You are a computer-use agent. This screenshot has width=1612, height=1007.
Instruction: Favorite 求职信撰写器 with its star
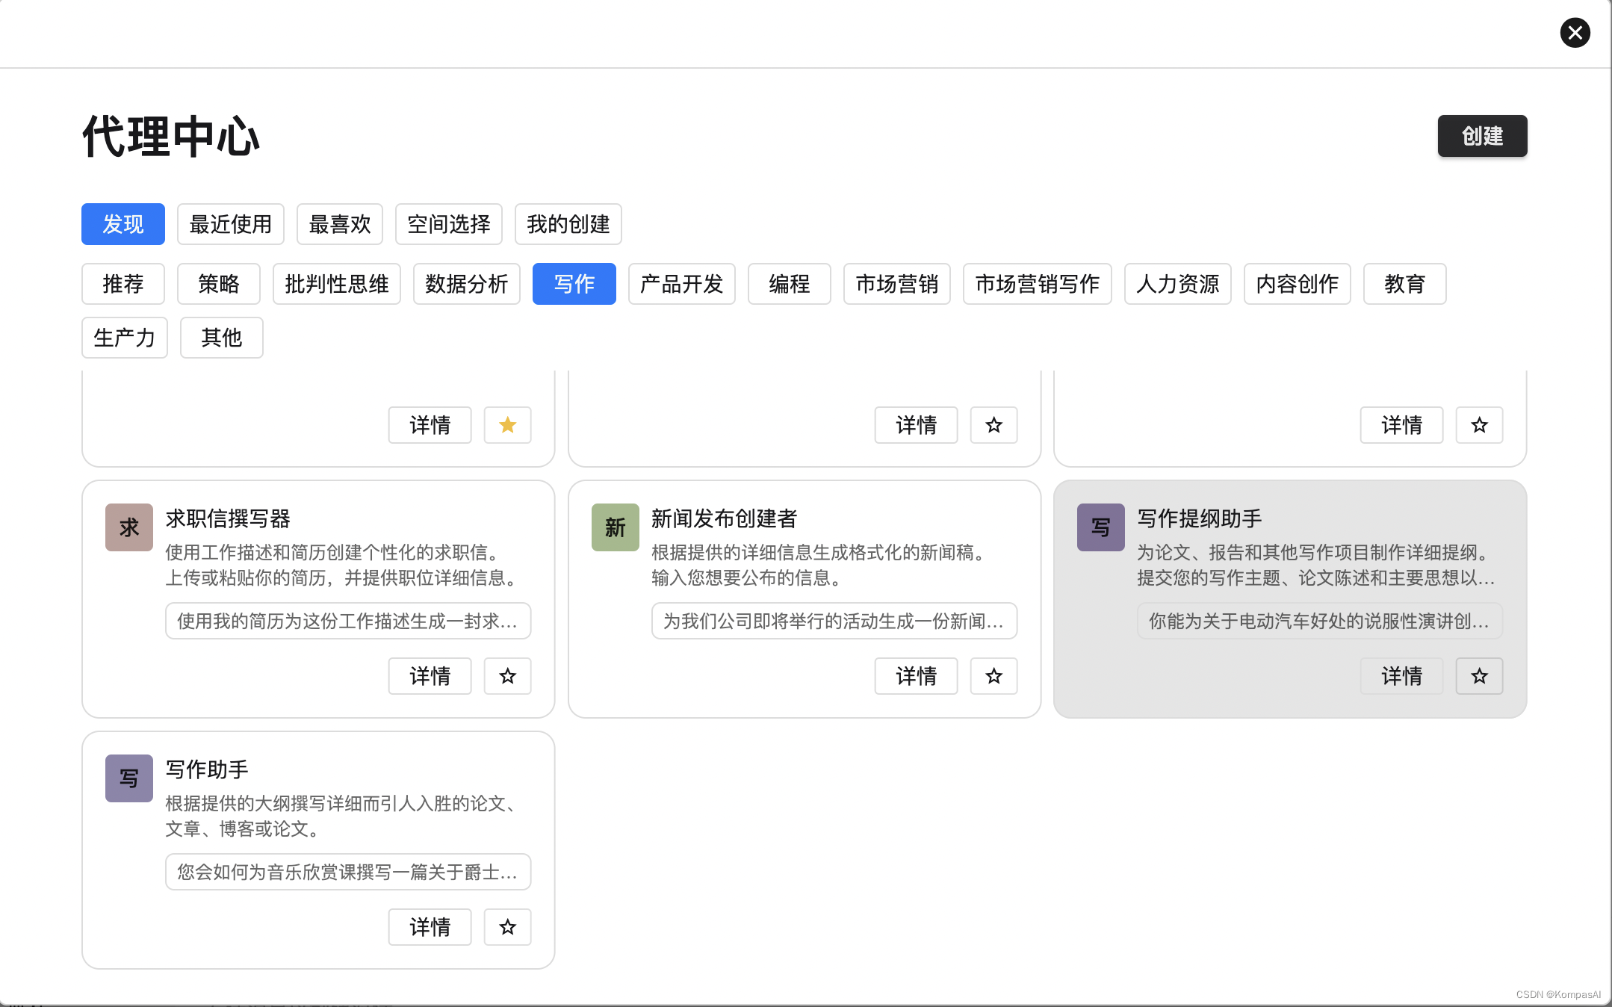507,676
